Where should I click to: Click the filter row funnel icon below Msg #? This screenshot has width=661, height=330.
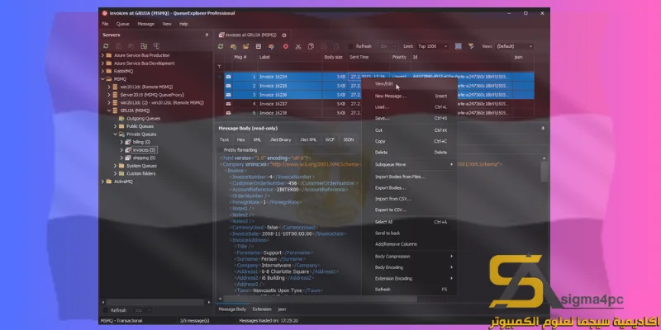(219, 67)
